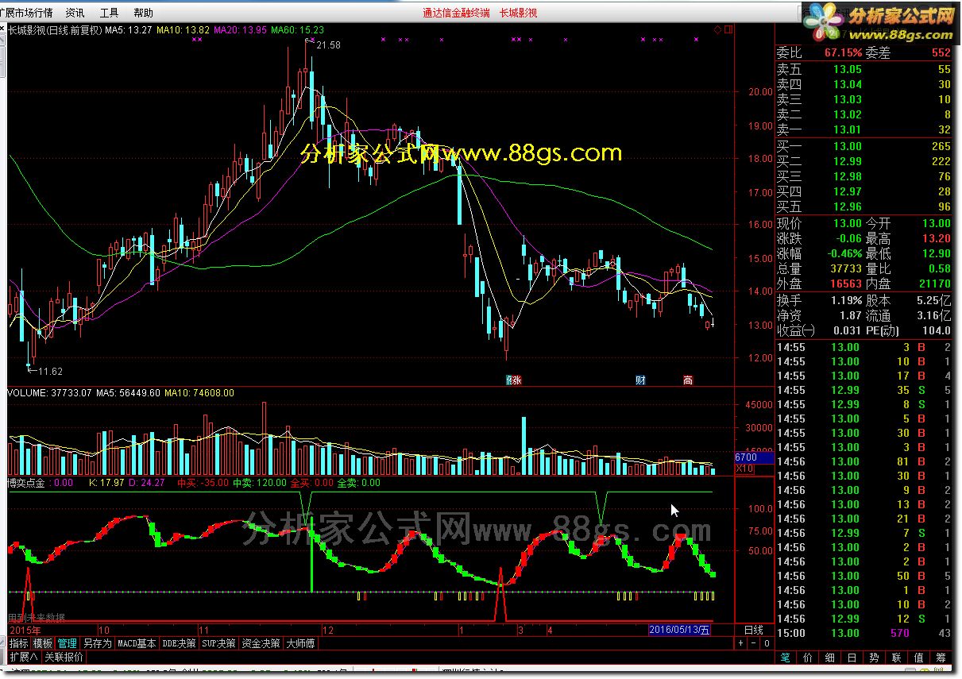Select the 买五 12.96 order row
962x679 pixels.
pos(863,206)
